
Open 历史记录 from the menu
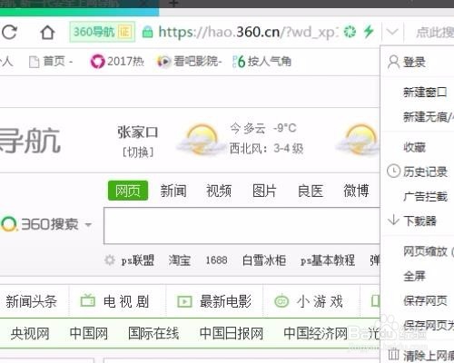tap(418, 172)
